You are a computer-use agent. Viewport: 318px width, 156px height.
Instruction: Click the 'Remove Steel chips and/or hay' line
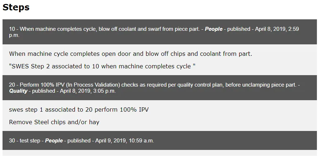point(54,122)
